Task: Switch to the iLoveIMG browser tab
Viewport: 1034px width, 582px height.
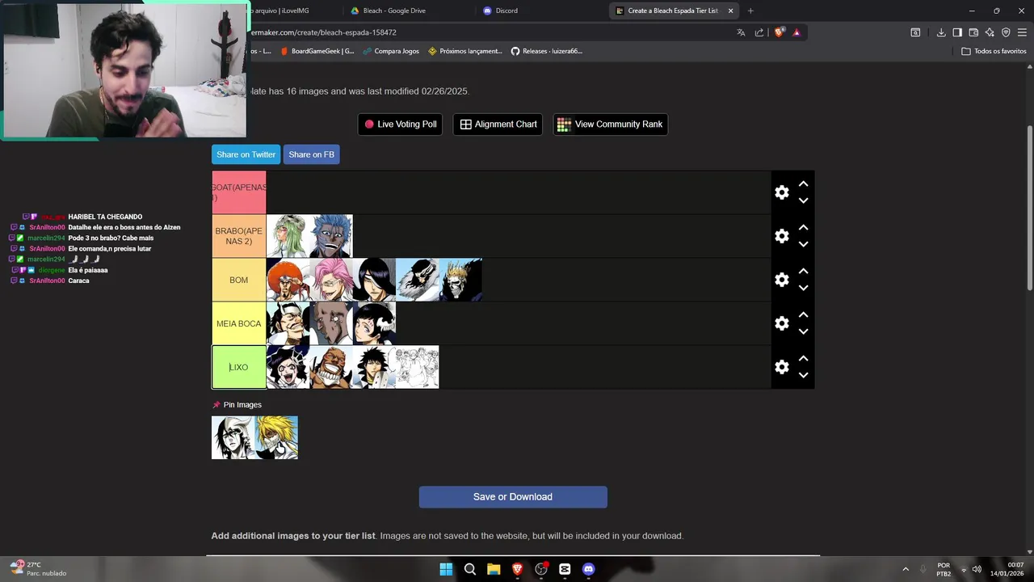Action: (279, 11)
